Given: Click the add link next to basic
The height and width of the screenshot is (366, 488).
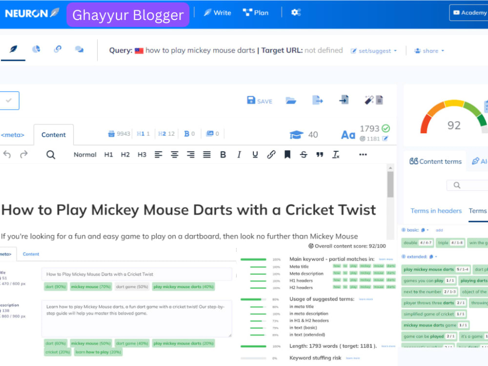Looking at the screenshot, I should click(x=439, y=230).
